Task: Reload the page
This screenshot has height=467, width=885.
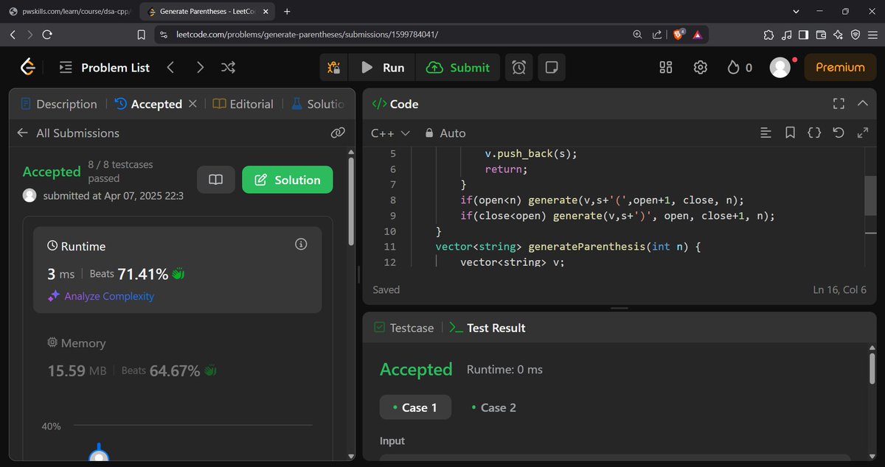Action: tap(47, 35)
